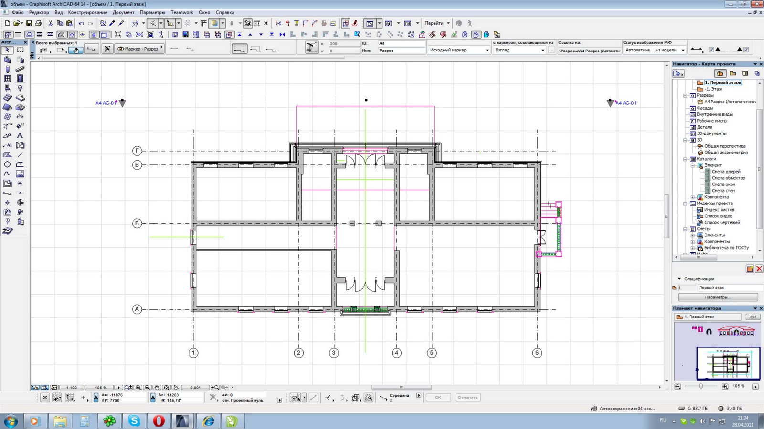Expand the 'Компонента' tree node
This screenshot has height=429, width=764.
click(693, 197)
